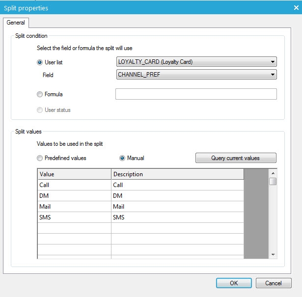Click the Description column header

(x=177, y=174)
